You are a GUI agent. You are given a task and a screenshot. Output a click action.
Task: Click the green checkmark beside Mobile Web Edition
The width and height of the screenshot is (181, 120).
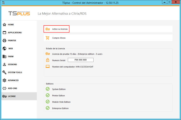coord(48,102)
